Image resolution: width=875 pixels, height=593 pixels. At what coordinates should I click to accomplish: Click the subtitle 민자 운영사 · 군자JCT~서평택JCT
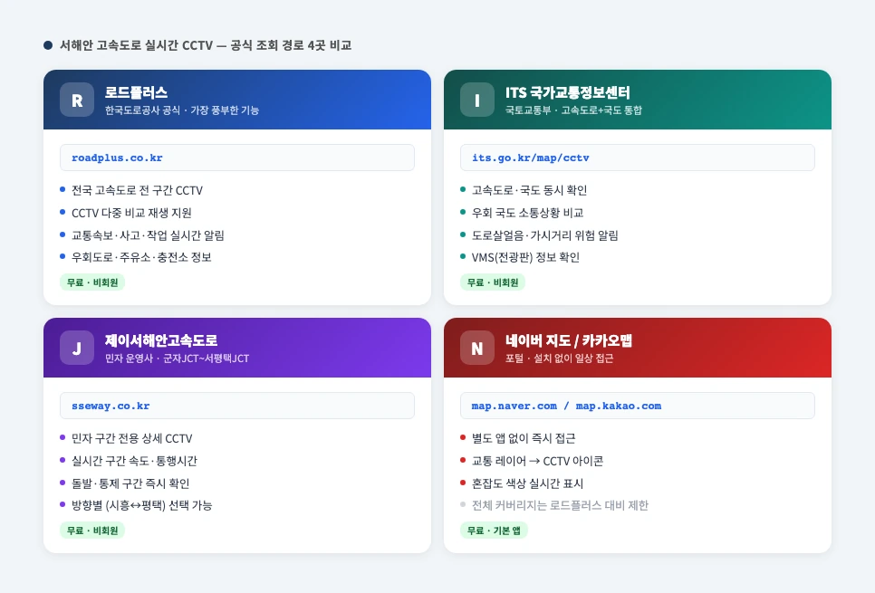[177, 359]
